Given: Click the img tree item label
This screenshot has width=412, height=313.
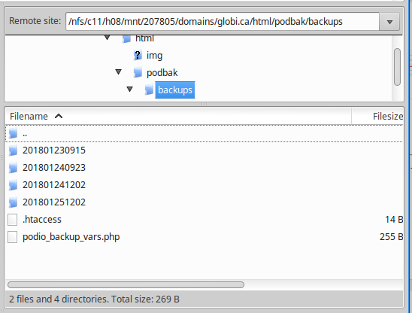Looking at the screenshot, I should coord(155,56).
